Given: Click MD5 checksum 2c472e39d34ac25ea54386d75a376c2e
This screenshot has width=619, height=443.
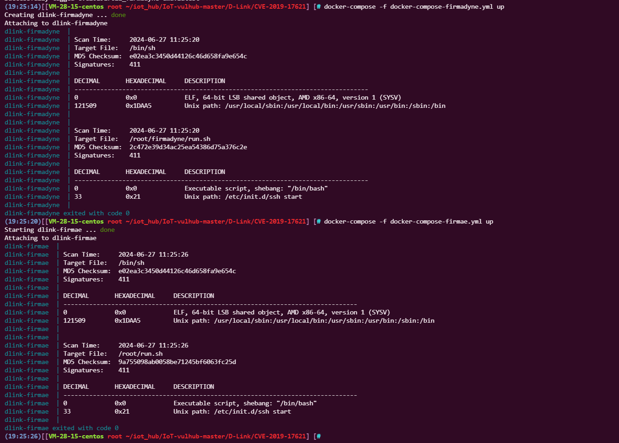Looking at the screenshot, I should 188,147.
